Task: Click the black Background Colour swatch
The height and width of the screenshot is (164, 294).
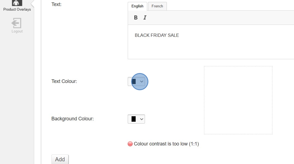Action: (133, 119)
